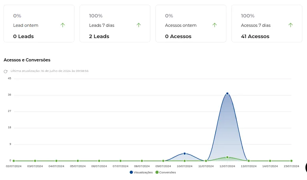Click the green up arrow on Acessos 7 dias card
Screen dimensions: 307x180
pos(291,25)
